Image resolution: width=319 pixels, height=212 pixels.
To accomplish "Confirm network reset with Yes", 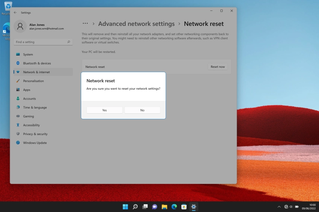I will click(x=104, y=110).
